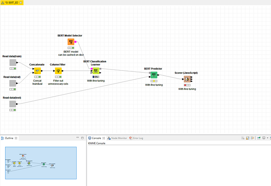Toggle the Pin Console icon
This screenshot has width=271, height=186.
click(259, 138)
